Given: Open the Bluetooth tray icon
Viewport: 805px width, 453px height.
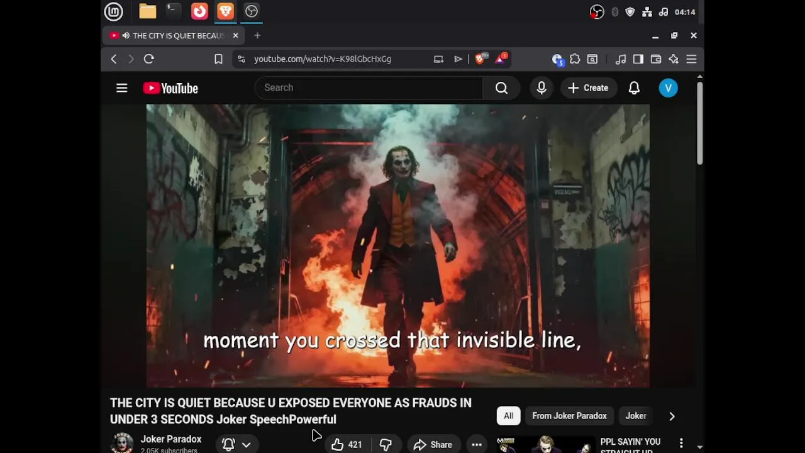Looking at the screenshot, I should pyautogui.click(x=615, y=12).
